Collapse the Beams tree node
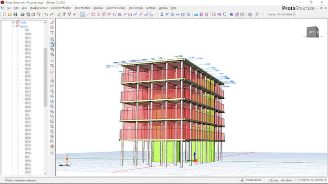 [x=13, y=26]
